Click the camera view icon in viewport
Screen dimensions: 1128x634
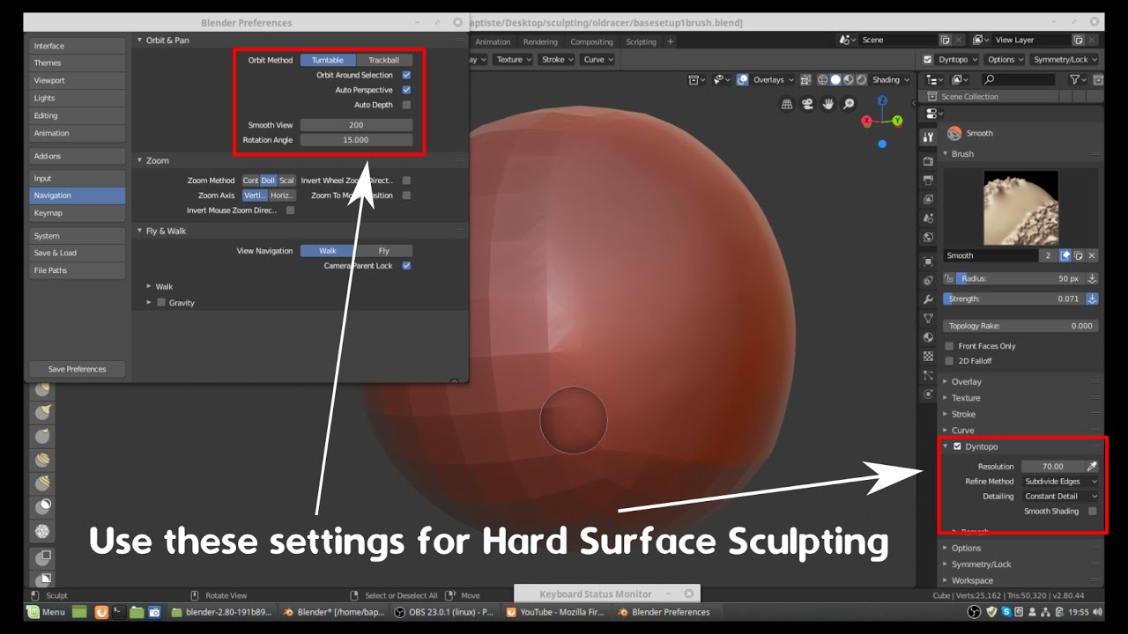808,104
